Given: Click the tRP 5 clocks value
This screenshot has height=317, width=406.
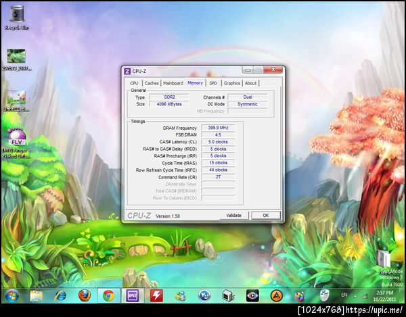Looking at the screenshot, I should click(218, 156).
